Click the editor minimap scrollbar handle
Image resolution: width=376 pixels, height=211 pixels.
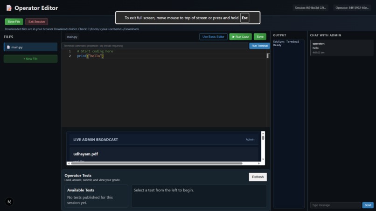point(268,56)
